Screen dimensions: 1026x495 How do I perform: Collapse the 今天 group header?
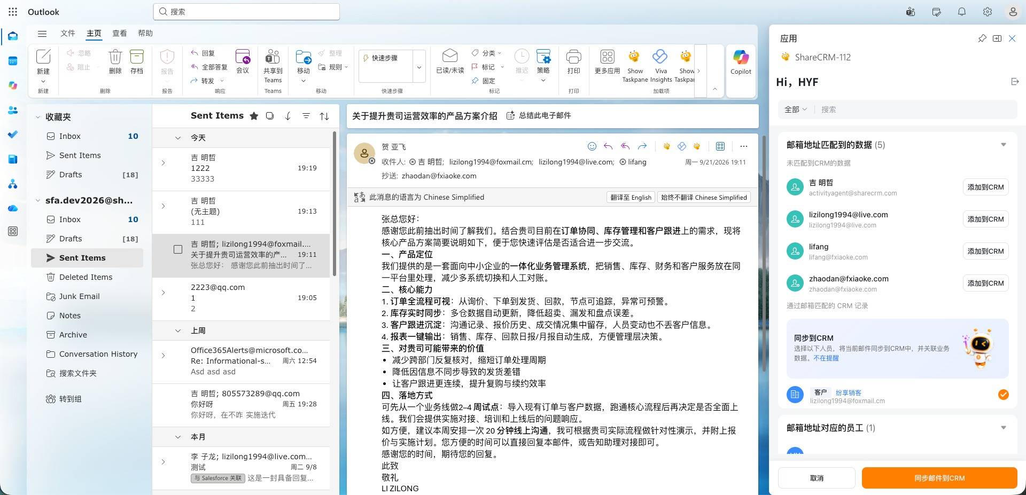[x=178, y=138]
